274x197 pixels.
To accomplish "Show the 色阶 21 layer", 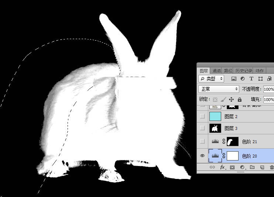I will tap(202, 141).
